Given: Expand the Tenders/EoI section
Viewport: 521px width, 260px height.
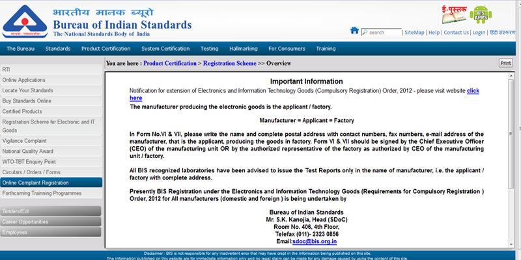Looking at the screenshot, I should (51, 211).
